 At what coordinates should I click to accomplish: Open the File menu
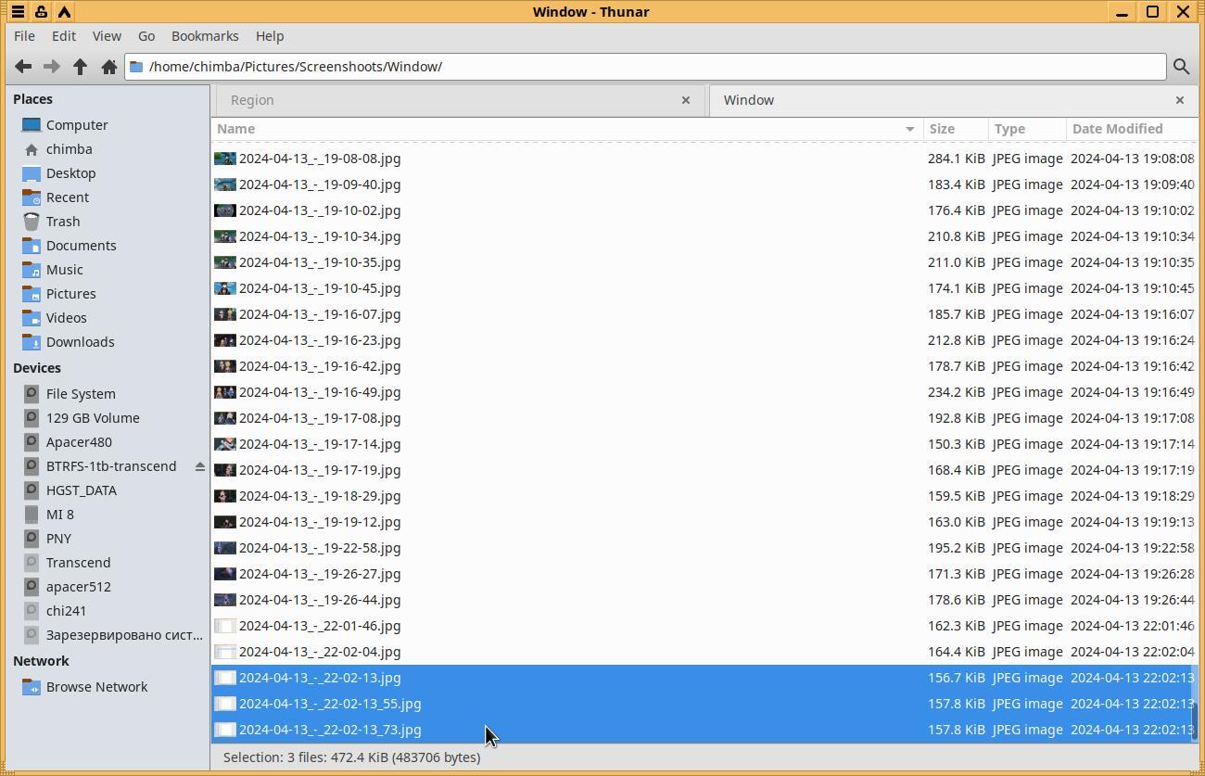point(25,36)
